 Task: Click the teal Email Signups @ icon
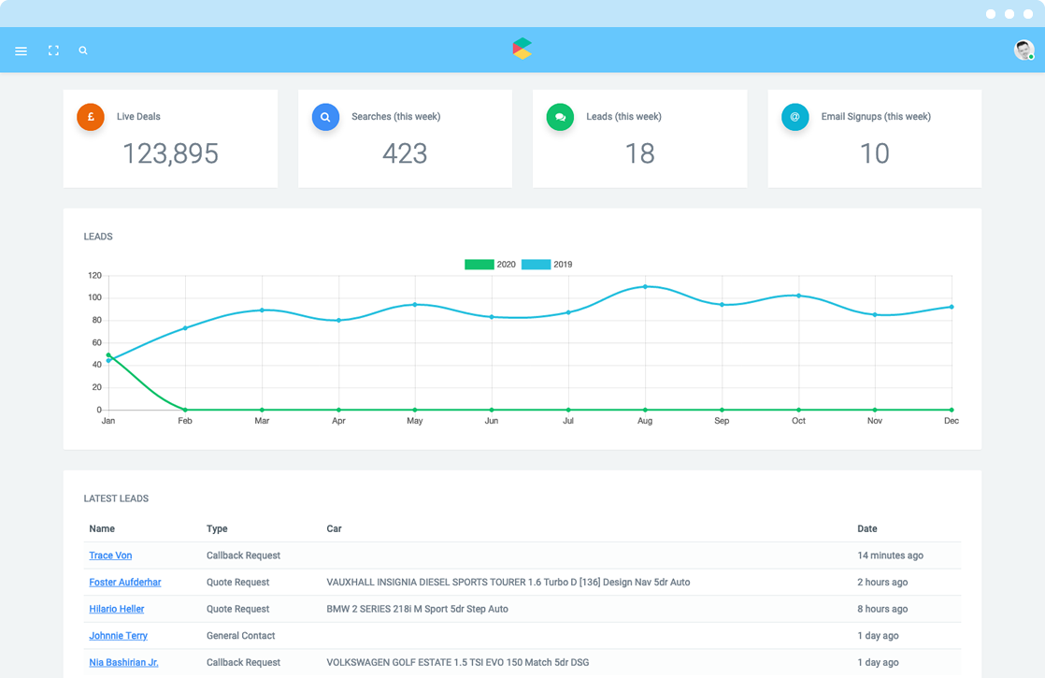click(x=795, y=117)
